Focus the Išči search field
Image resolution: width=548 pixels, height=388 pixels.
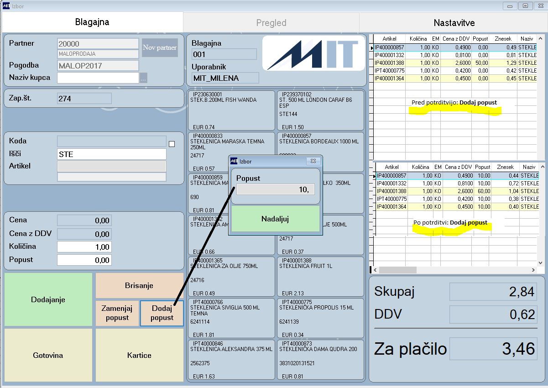click(x=112, y=154)
